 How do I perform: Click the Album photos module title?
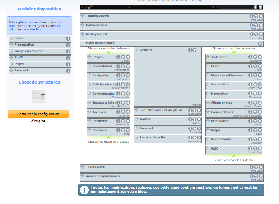pos(222,103)
